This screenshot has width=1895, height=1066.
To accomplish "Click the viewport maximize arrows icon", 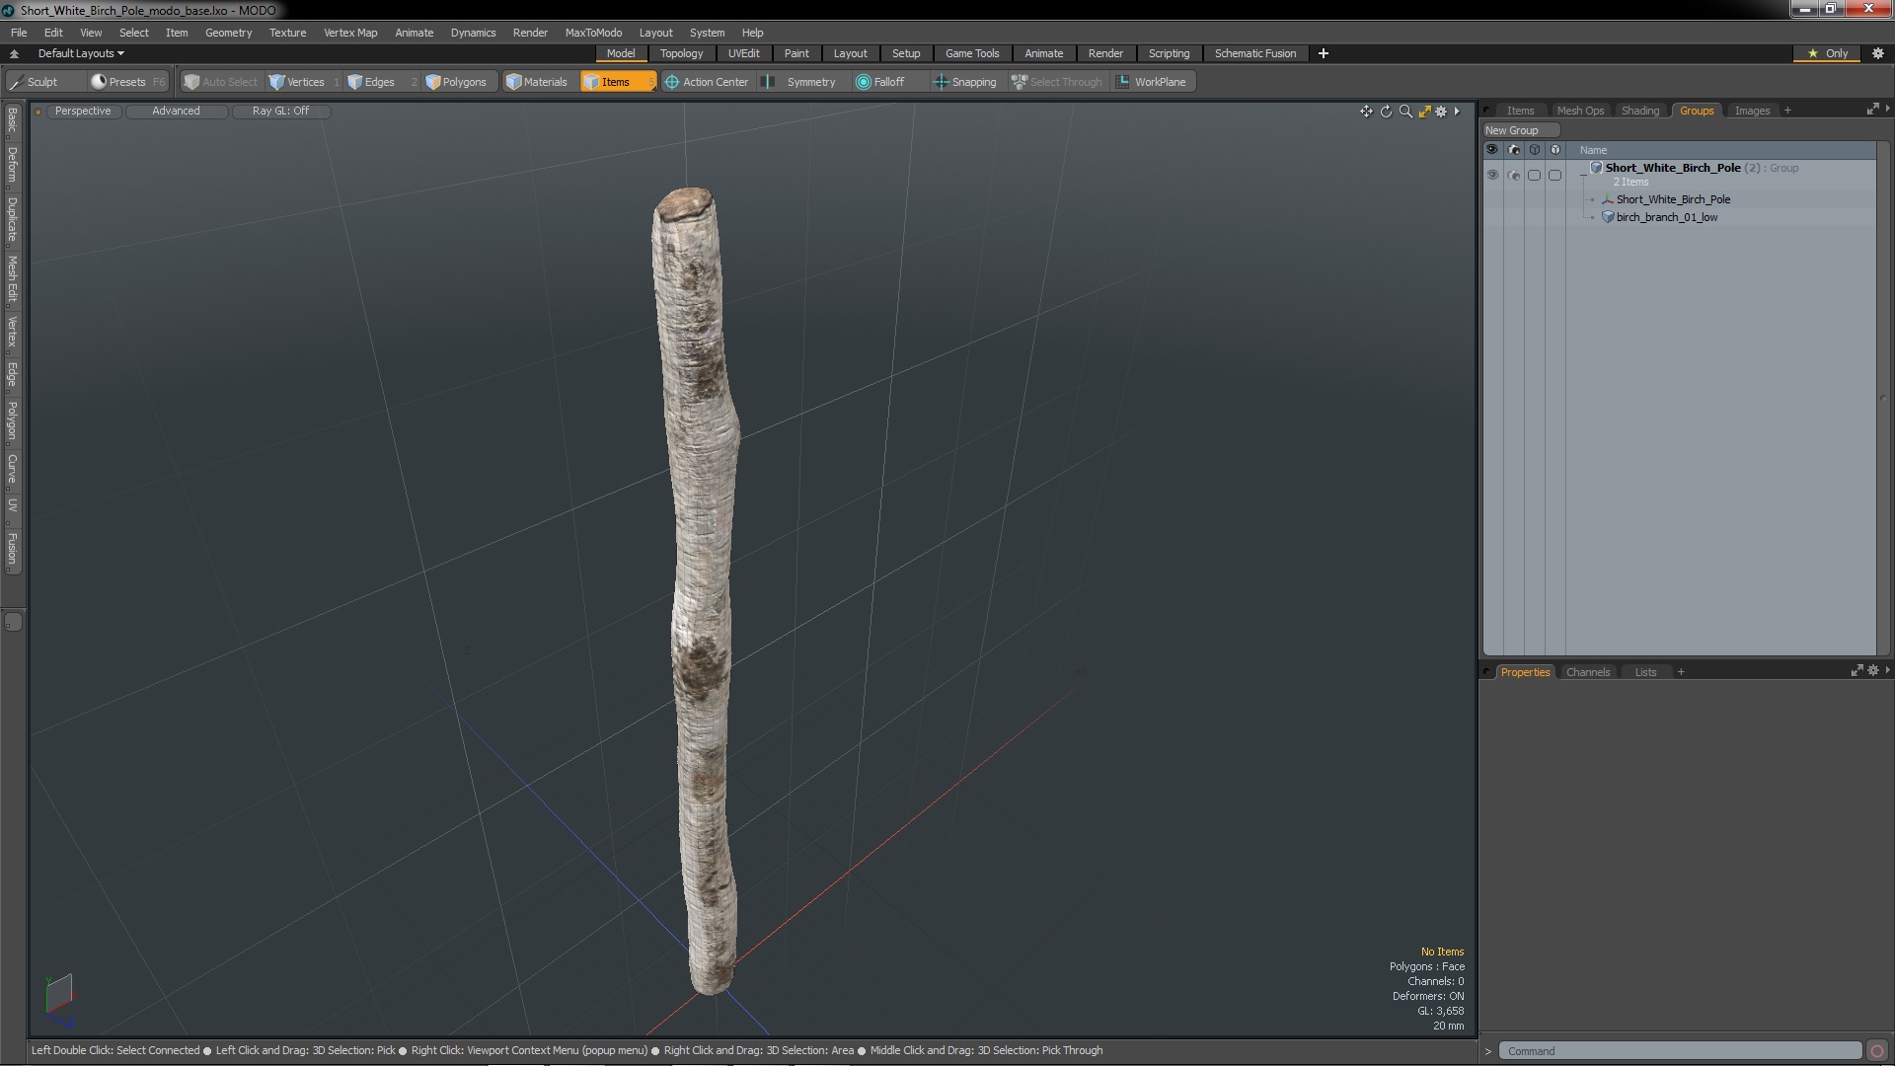I will pyautogui.click(x=1424, y=112).
